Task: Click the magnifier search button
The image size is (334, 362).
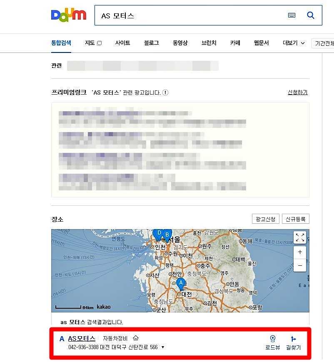Action: pos(311,15)
